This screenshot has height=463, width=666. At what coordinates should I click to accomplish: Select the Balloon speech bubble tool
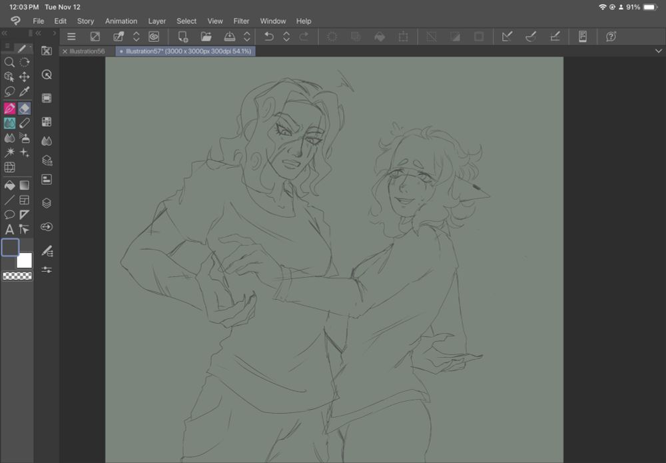(9, 215)
